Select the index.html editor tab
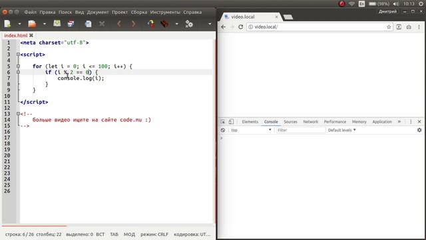 16,35
